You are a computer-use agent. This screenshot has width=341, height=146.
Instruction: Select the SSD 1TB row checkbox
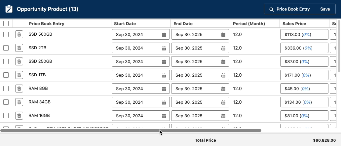[6, 75]
